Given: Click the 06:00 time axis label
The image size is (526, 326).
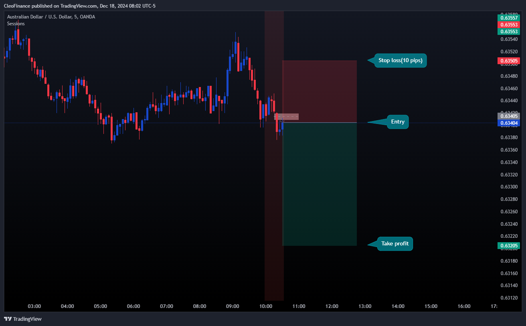Looking at the screenshot, I should [134, 306].
